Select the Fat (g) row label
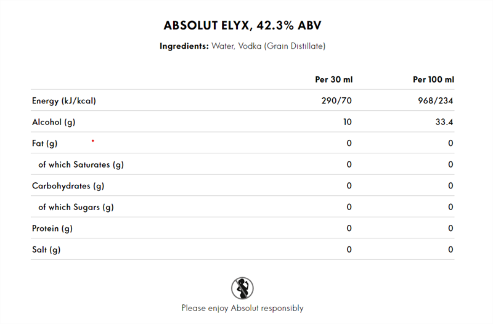Screen dimensions: 493x324 click(44, 144)
